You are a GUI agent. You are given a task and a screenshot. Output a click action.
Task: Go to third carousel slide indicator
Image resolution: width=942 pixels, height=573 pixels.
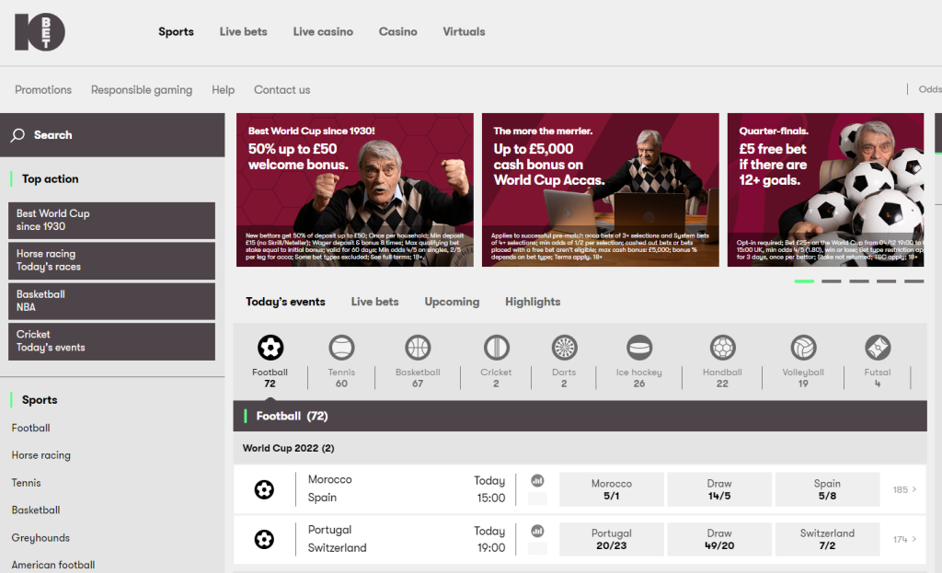[x=859, y=281]
